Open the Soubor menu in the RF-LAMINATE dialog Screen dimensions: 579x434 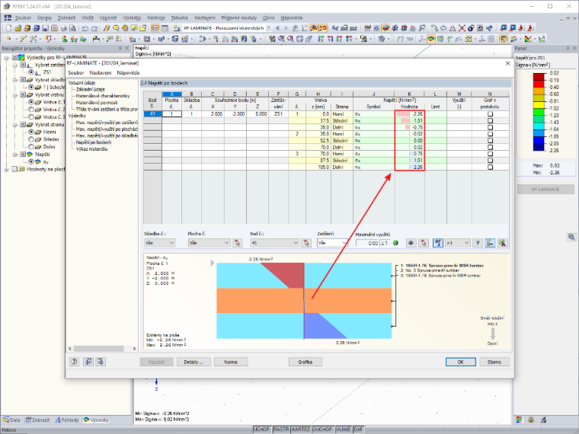[76, 72]
